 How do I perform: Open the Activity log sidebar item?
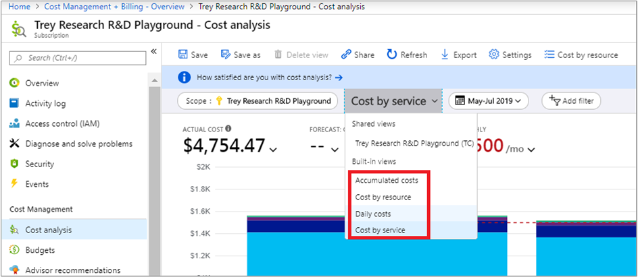pyautogui.click(x=45, y=104)
